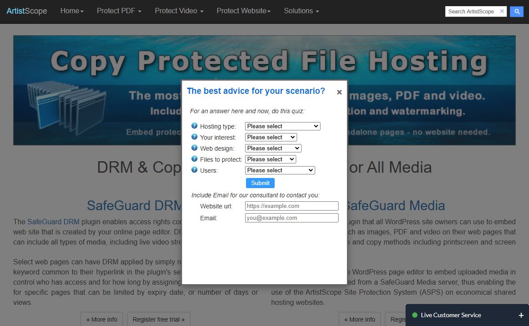Screen dimensions: 529x326
Task: Open the Hosting type dropdown
Action: [x=283, y=126]
